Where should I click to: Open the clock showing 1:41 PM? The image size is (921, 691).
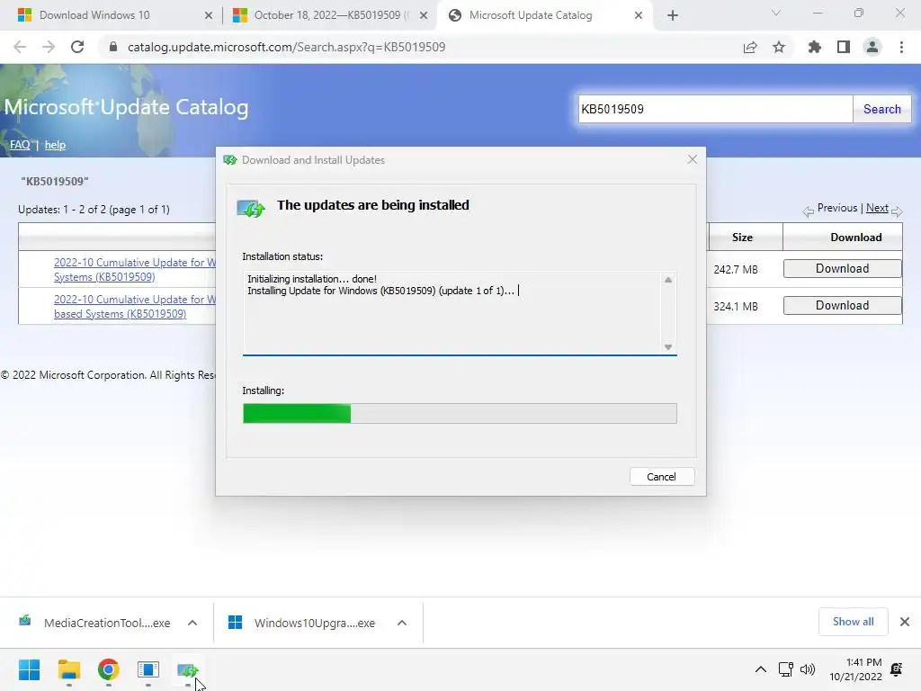[856, 669]
